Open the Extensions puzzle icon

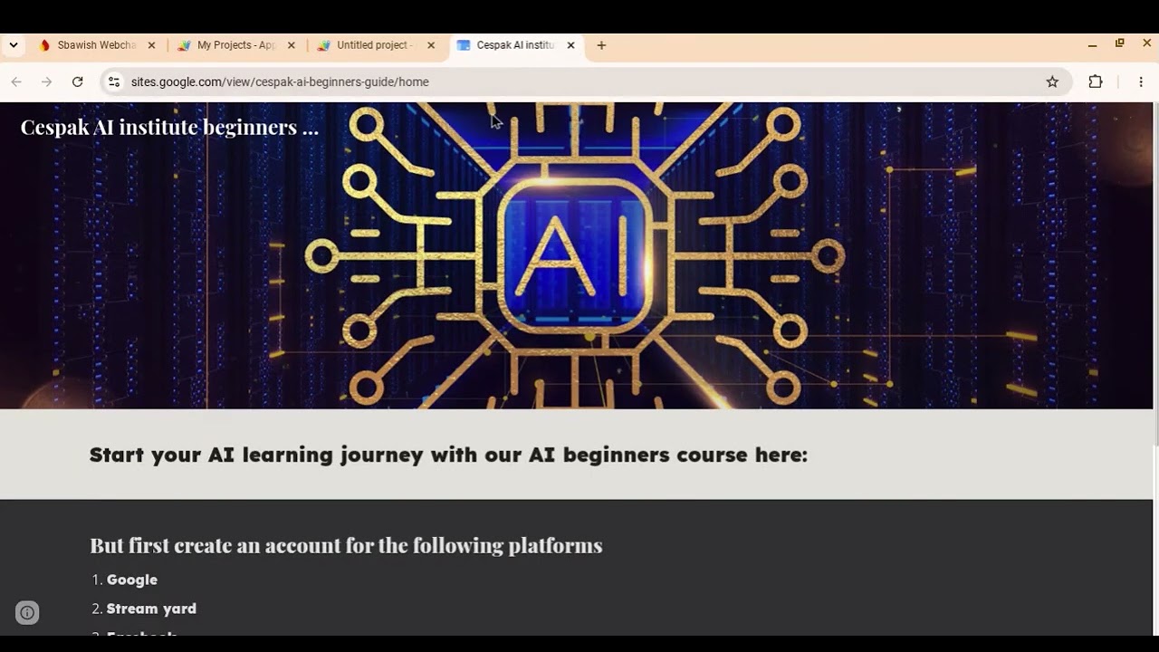pos(1096,81)
